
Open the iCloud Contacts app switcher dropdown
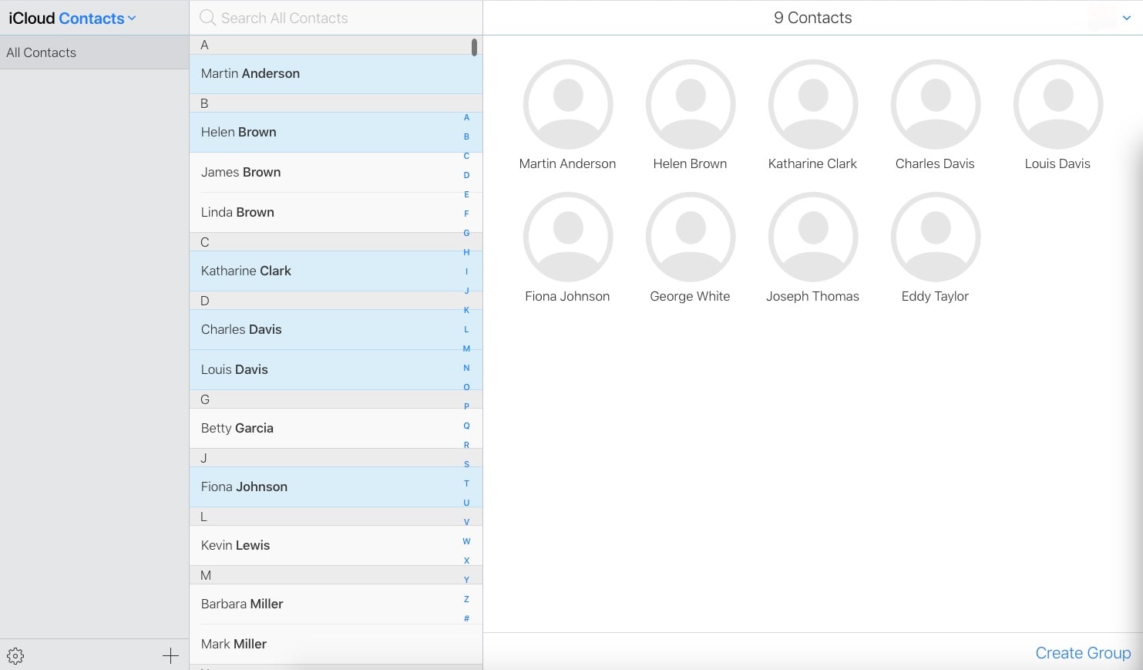tap(72, 19)
